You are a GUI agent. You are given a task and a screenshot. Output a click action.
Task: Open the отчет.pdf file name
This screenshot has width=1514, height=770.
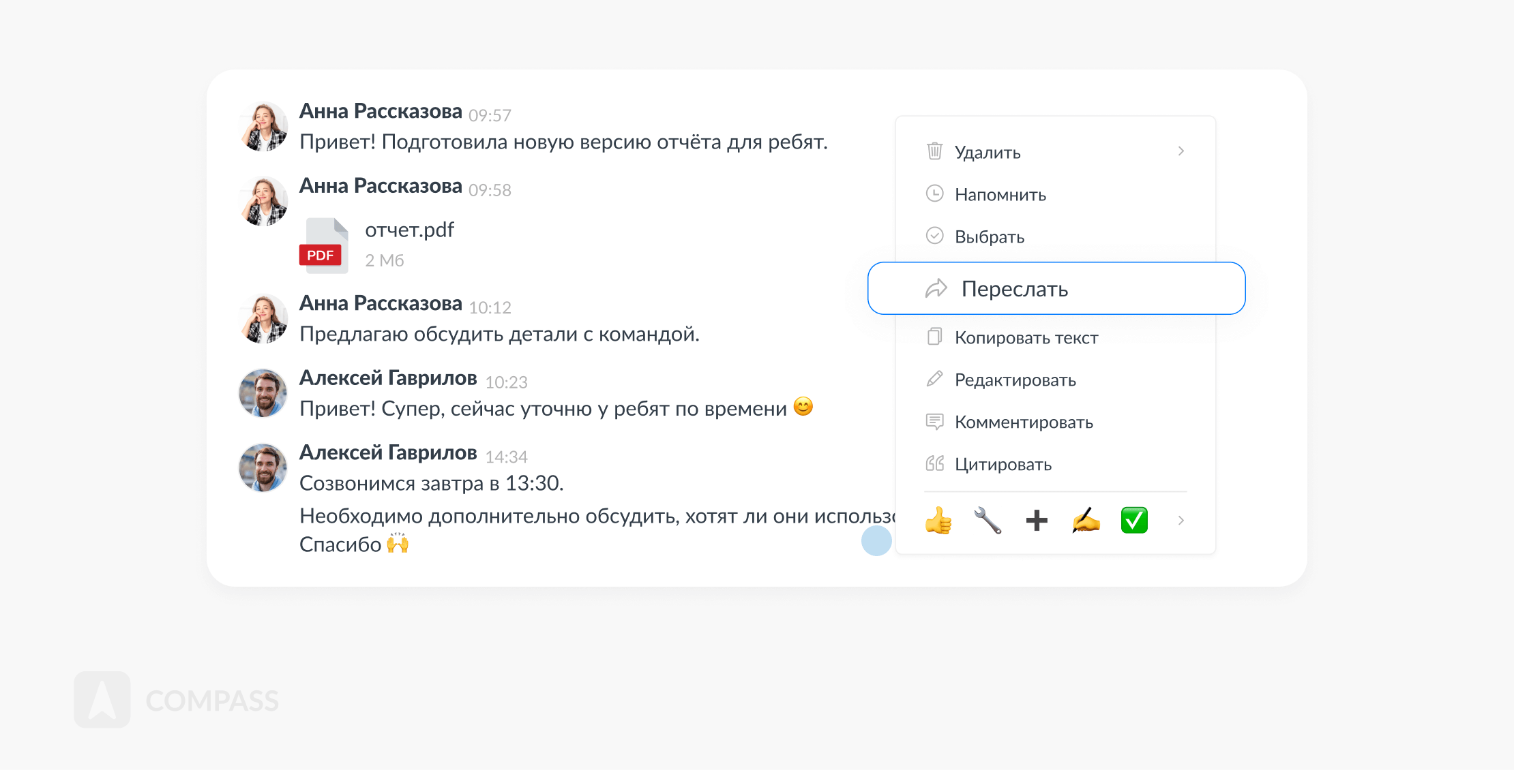coord(409,230)
